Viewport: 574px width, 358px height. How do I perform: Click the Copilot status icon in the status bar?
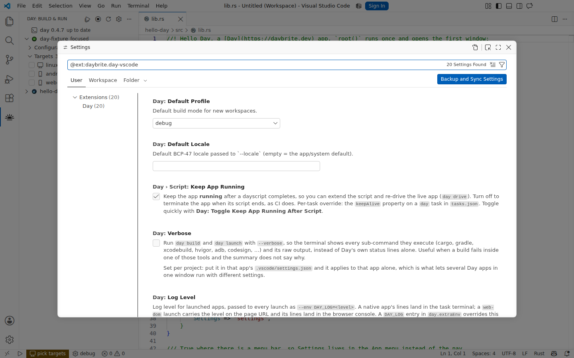pyautogui.click(x=554, y=354)
